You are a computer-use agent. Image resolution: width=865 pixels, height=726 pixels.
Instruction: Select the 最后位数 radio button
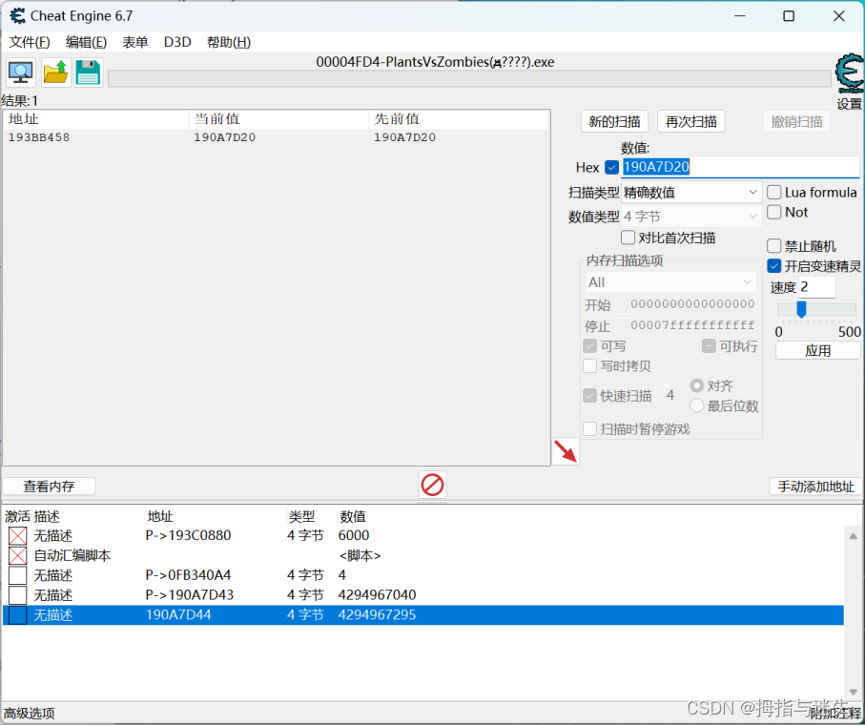tap(697, 406)
